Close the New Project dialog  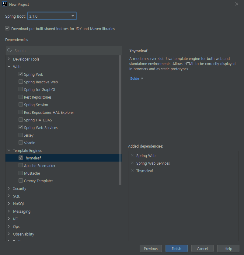click(237, 4)
